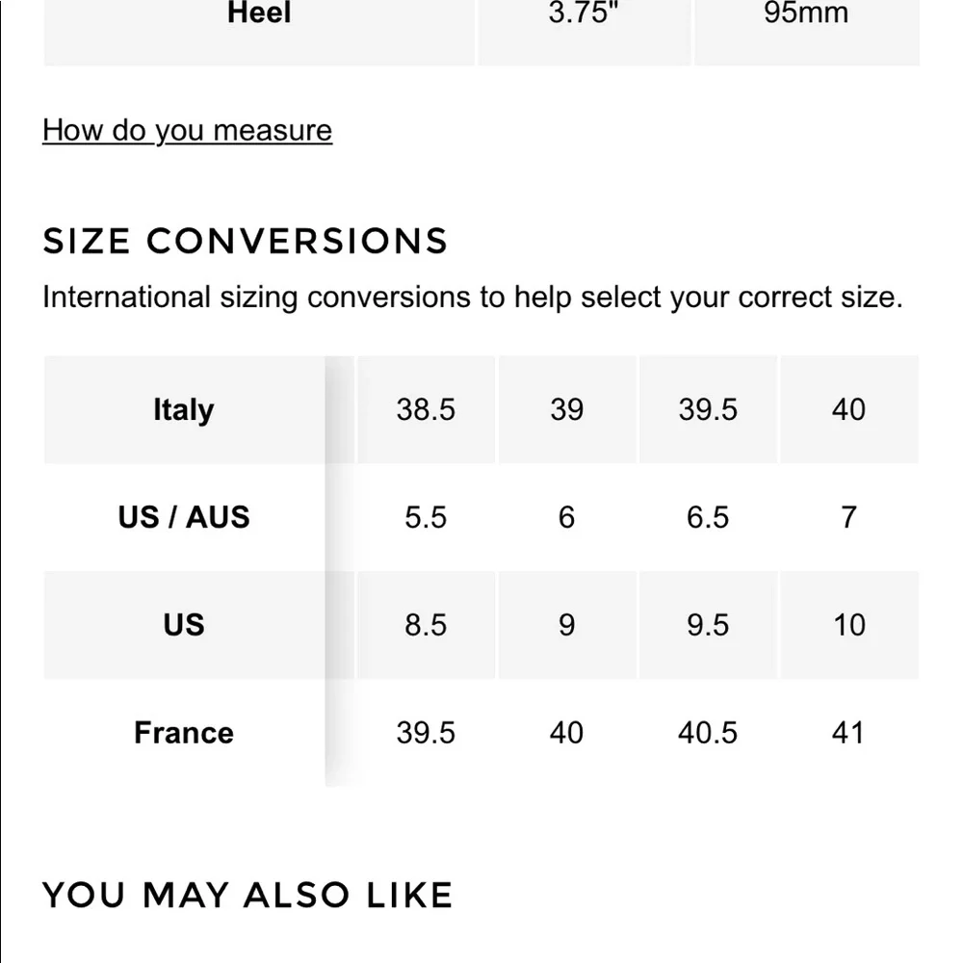This screenshot has height=963, width=963.
Task: Click the Size Conversions heading
Action: pyautogui.click(x=246, y=241)
